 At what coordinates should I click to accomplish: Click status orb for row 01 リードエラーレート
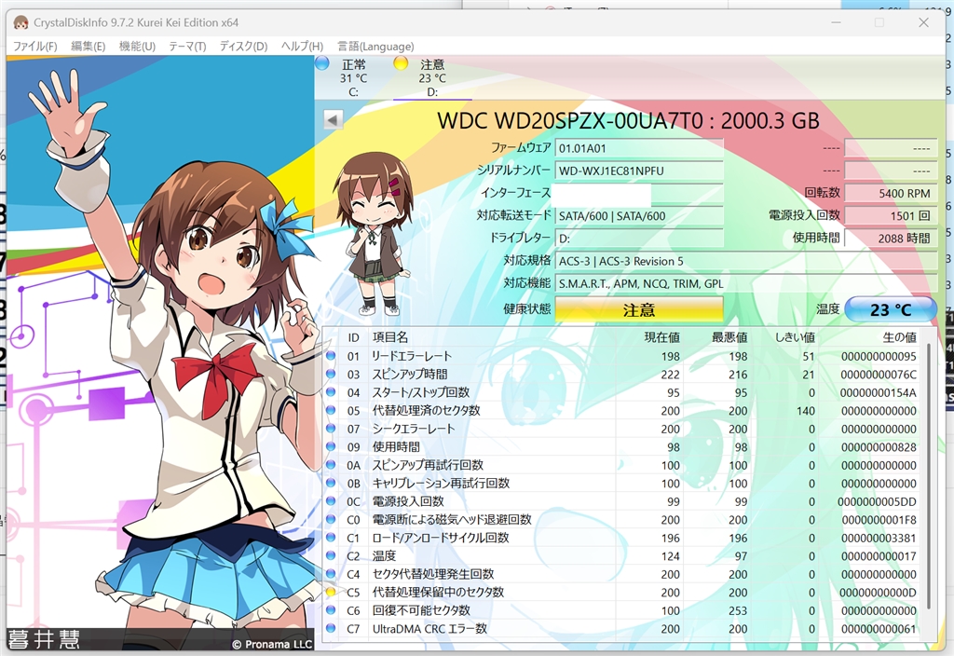pos(331,356)
